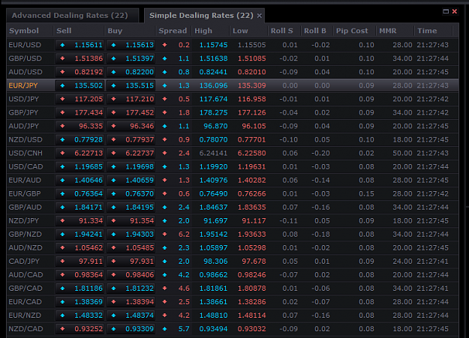Click GBP/USD sell price 1.51386
This screenshot has width=469, height=338.
[80, 58]
